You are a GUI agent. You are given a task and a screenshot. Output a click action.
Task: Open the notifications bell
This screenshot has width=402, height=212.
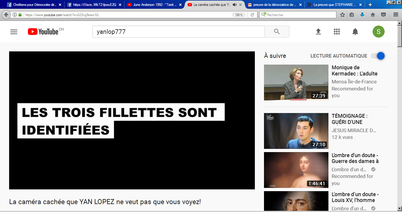coord(355,32)
